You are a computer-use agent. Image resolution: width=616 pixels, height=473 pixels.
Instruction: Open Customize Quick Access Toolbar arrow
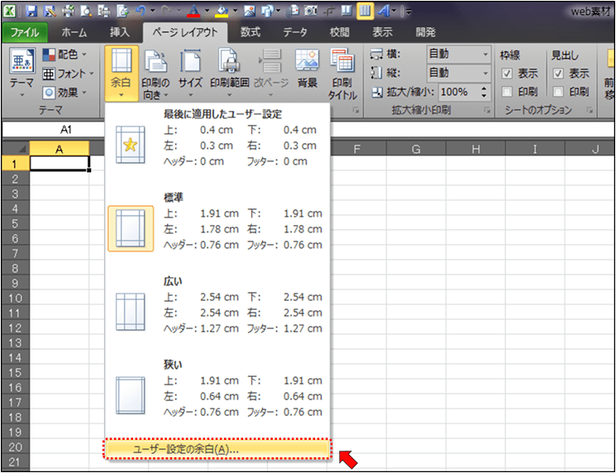(x=408, y=12)
